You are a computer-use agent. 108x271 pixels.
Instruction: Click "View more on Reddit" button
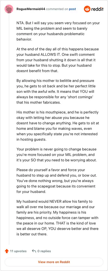point(54,262)
